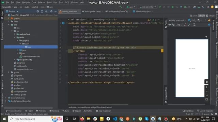Viewport: 218px width, 122px height.
Task: Hide the Project panel minus icon
Action: pos(56,11)
